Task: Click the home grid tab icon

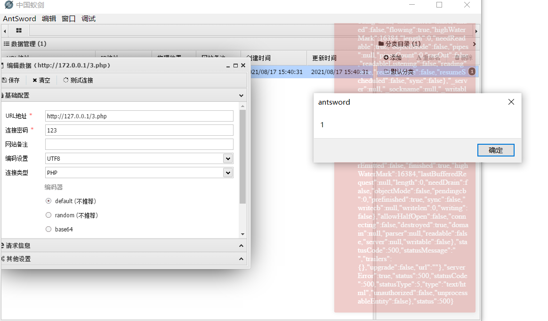Action: click(x=19, y=31)
